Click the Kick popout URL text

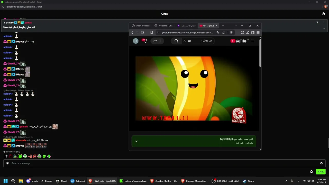pos(24,7)
